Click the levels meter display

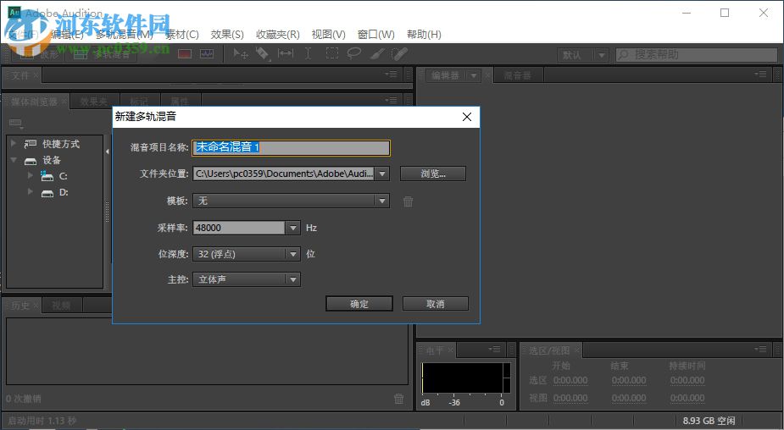[466, 378]
